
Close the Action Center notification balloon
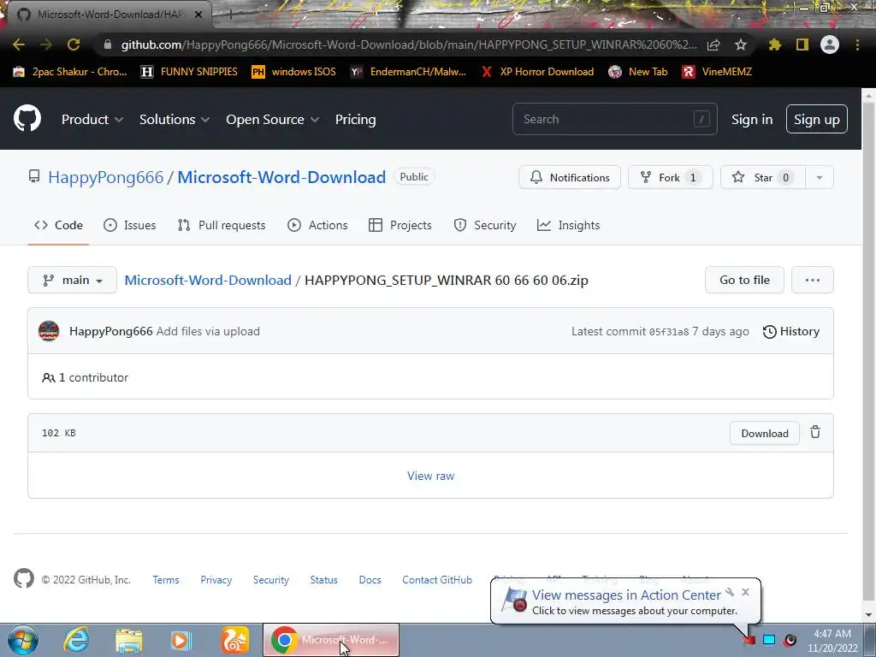click(x=745, y=592)
